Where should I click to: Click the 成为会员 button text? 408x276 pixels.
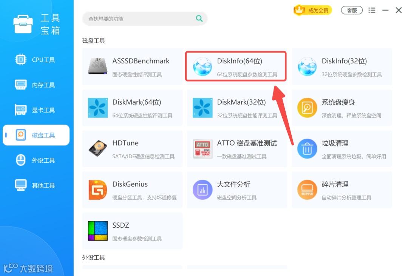click(x=318, y=11)
